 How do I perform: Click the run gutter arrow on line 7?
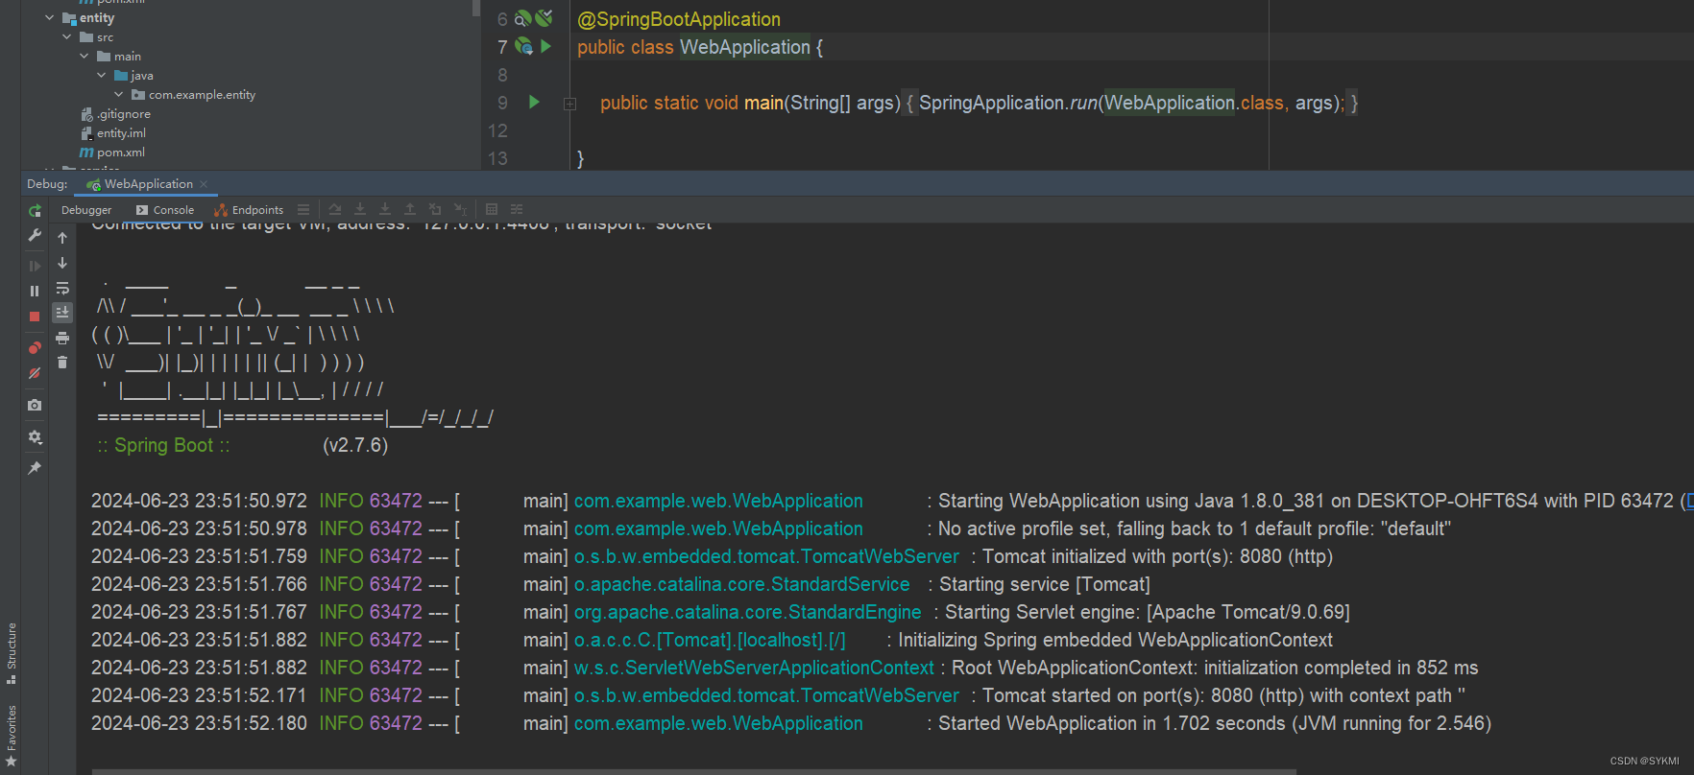pyautogui.click(x=545, y=46)
